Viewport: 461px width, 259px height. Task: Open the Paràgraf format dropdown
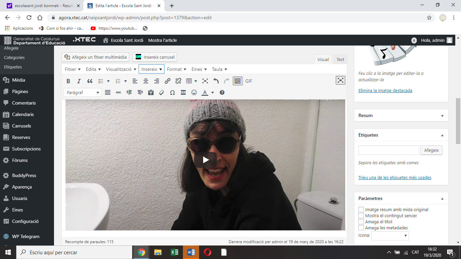click(x=82, y=92)
